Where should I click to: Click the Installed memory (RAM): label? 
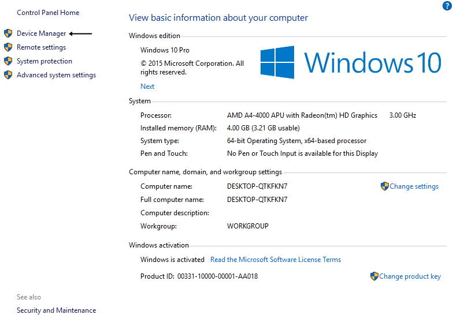(x=179, y=128)
